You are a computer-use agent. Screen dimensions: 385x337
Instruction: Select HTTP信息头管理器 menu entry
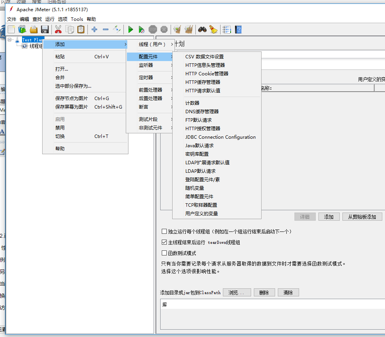coord(217,65)
